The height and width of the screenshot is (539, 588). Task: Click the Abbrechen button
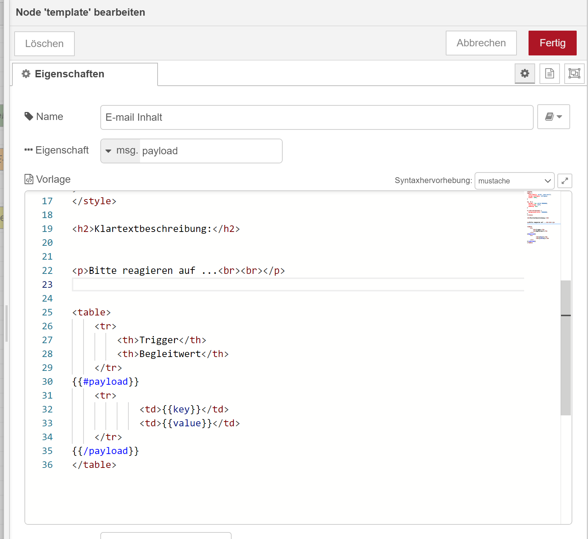481,43
